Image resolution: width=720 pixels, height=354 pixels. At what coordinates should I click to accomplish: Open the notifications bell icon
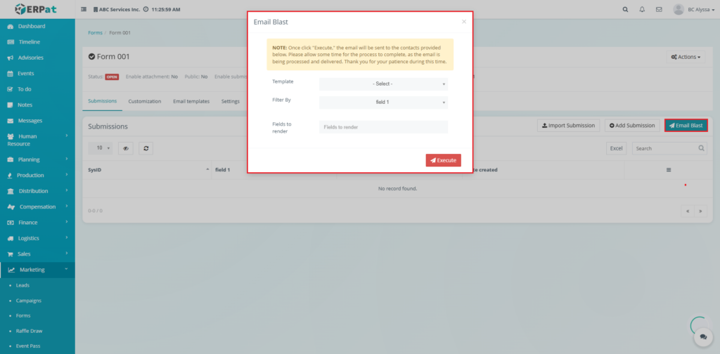pos(642,10)
